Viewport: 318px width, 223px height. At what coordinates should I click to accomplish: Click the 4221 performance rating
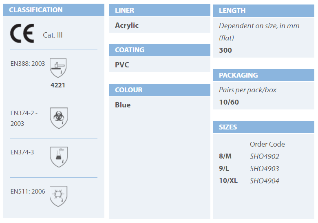[x=58, y=85]
